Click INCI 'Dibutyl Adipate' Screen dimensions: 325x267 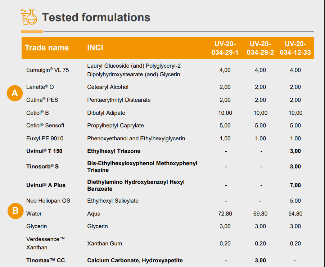[x=106, y=113]
